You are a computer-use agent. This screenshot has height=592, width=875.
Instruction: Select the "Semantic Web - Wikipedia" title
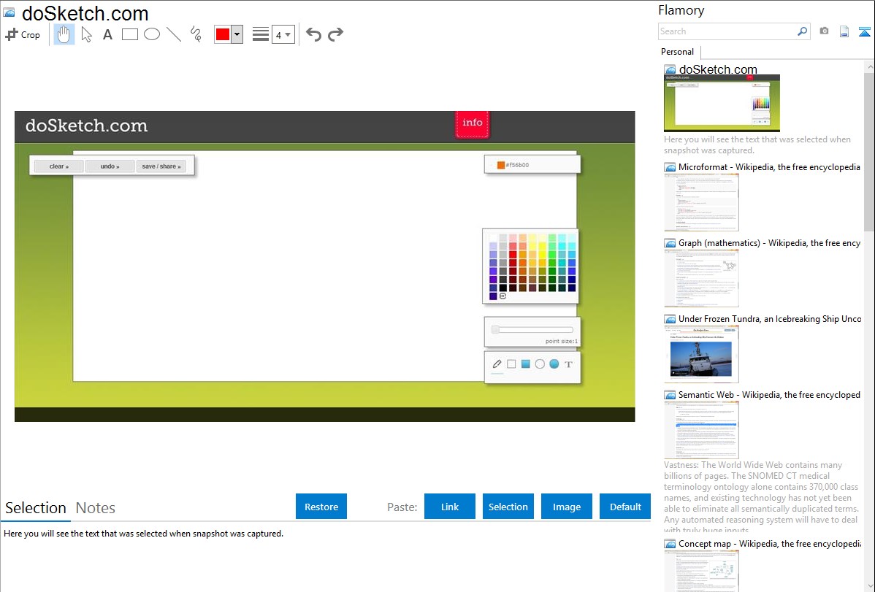coord(770,394)
